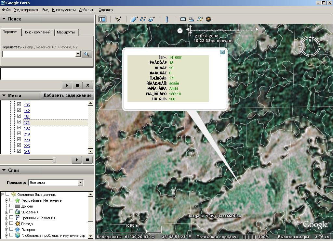333x241 pixels.
Task: Open placemark link 182
Action: (x=27, y=128)
